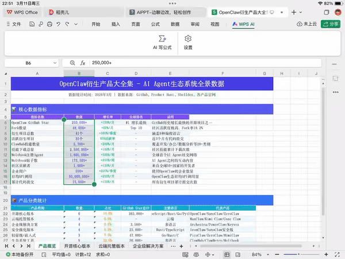Image resolution: width=345 pixels, height=259 pixels.
Task: Select column F header
Action: click(x=223, y=74)
